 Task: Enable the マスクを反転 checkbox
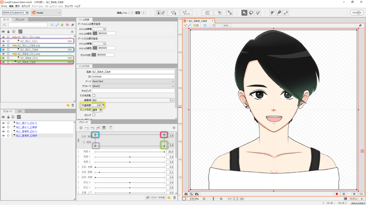pyautogui.click(x=94, y=95)
